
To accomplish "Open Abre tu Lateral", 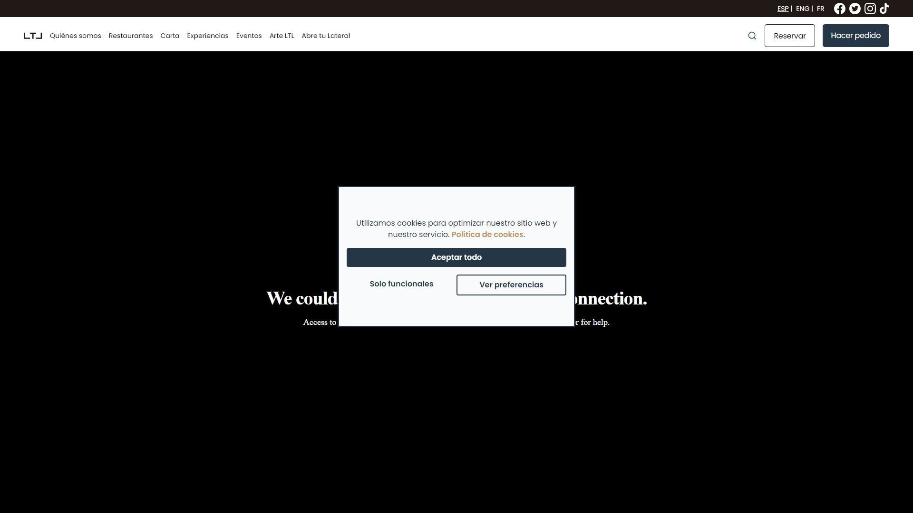I will tap(326, 36).
